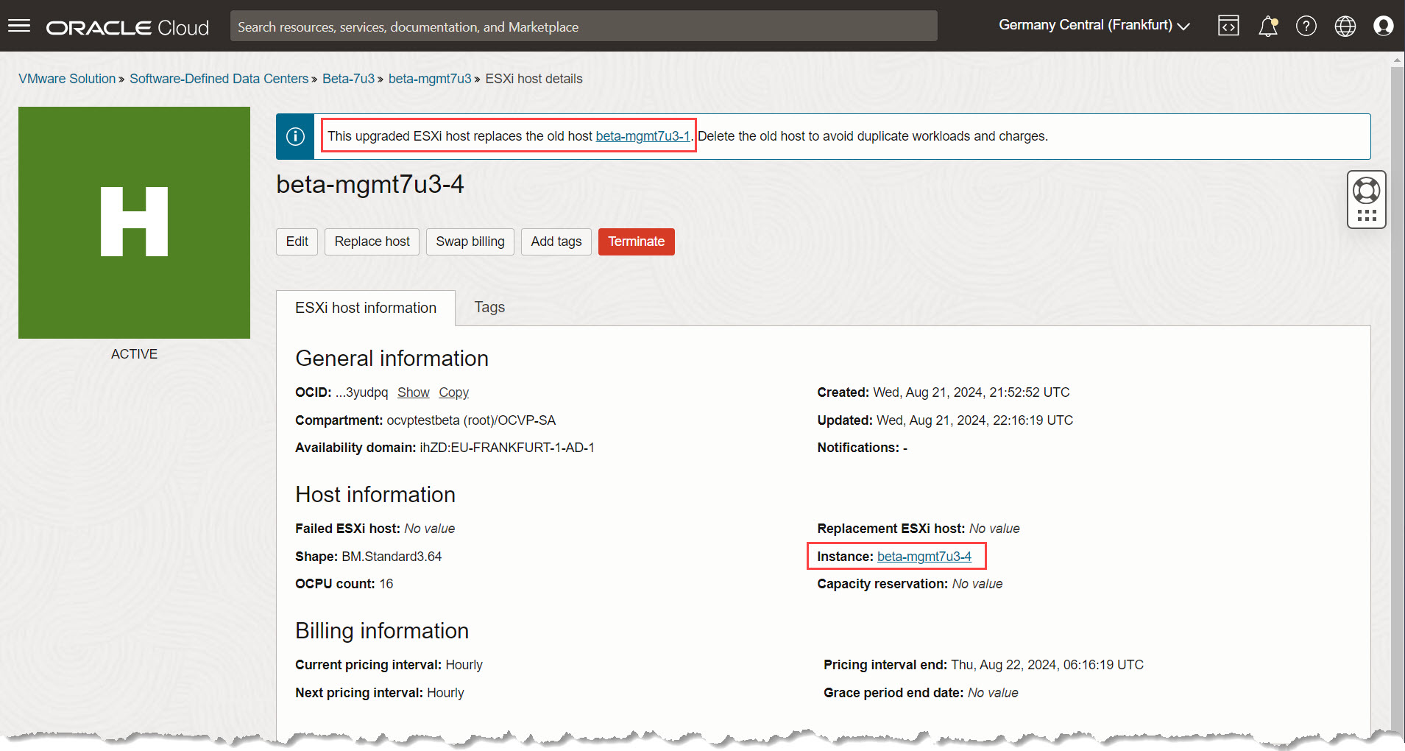This screenshot has width=1405, height=751.
Task: Open Cloud Shell developer tools icon
Action: tap(1228, 26)
